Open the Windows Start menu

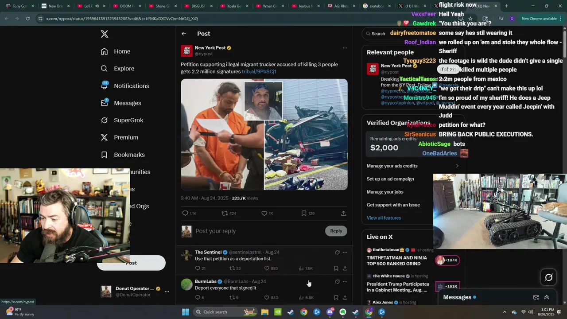(185, 312)
